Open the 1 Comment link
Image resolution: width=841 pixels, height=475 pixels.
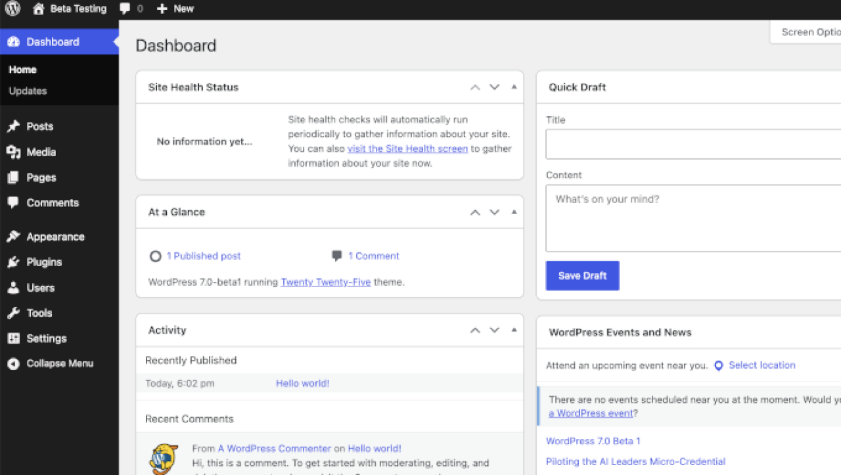pyautogui.click(x=373, y=256)
